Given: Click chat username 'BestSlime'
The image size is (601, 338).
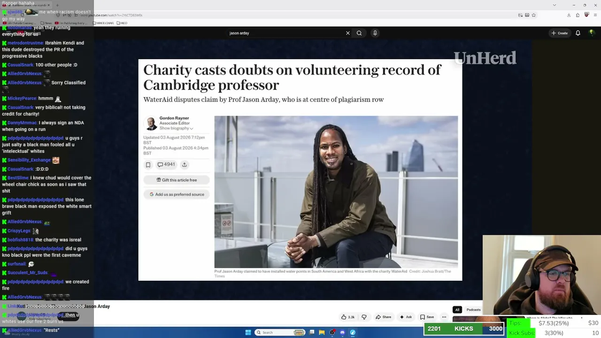Looking at the screenshot, I should (18, 178).
